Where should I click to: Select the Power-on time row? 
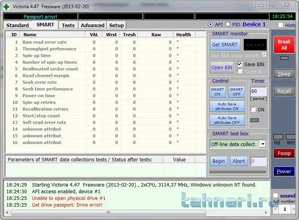(106, 96)
